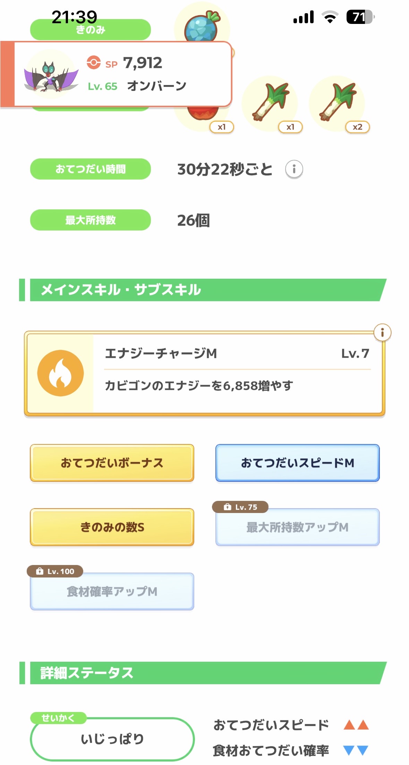409x765 pixels.
Task: Tap the メインスキル・サブスキル section header
Action: pyautogui.click(x=203, y=290)
